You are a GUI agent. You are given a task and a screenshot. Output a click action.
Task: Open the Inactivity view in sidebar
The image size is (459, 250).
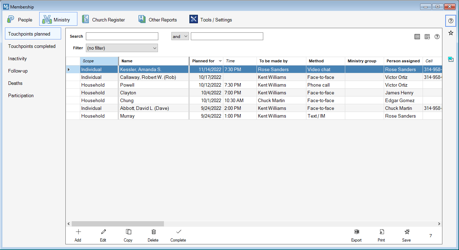[18, 58]
